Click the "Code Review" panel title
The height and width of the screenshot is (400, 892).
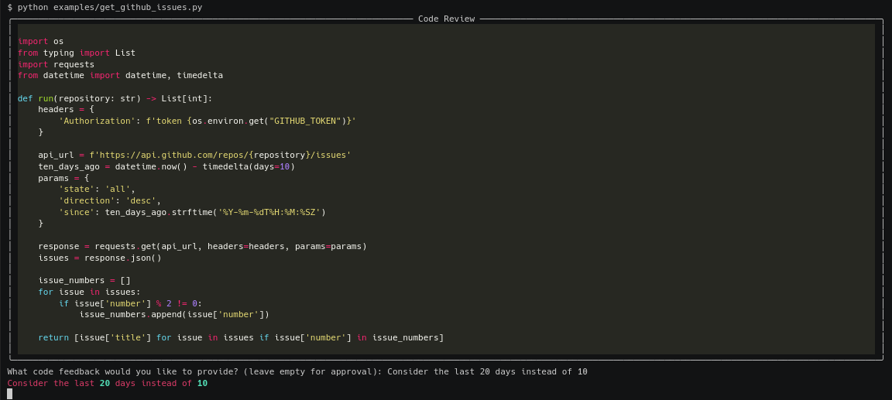[446, 19]
